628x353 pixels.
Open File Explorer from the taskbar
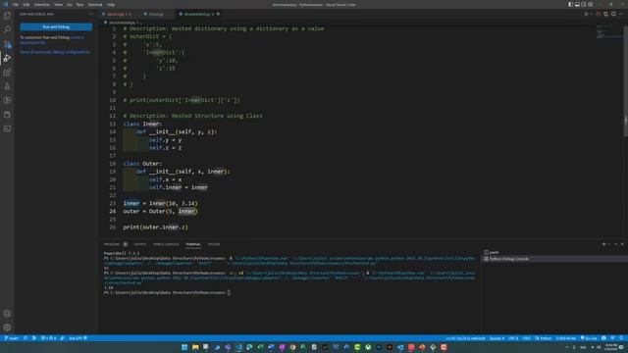point(195,347)
